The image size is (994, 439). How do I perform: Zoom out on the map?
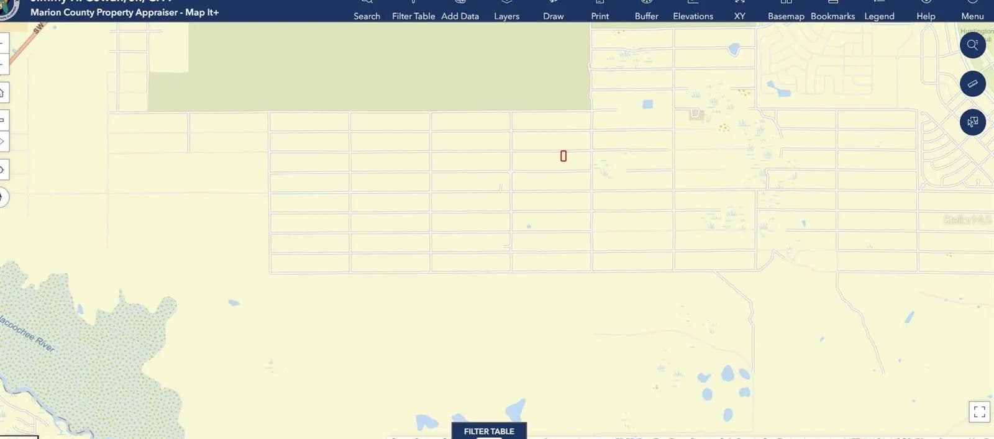tap(2, 63)
